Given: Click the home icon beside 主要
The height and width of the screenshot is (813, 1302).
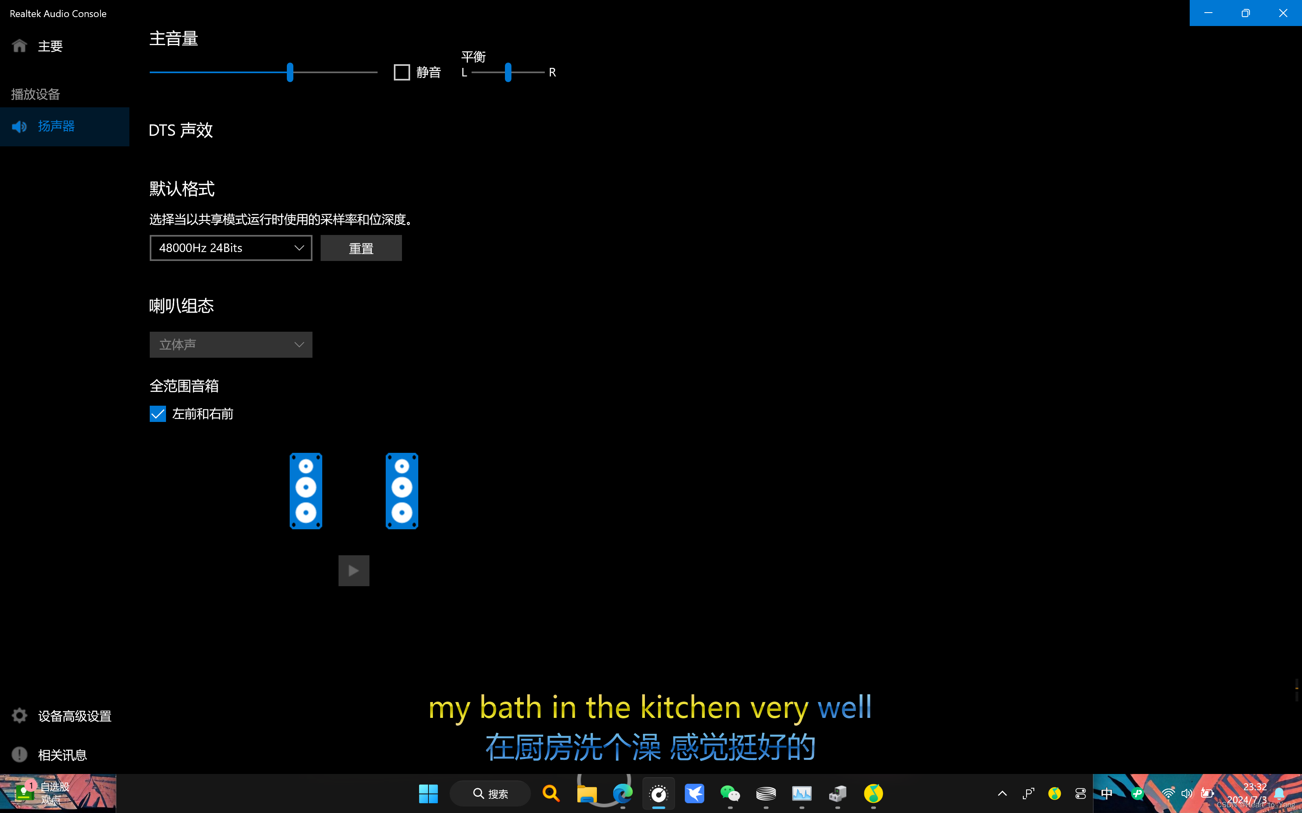Looking at the screenshot, I should [x=20, y=46].
